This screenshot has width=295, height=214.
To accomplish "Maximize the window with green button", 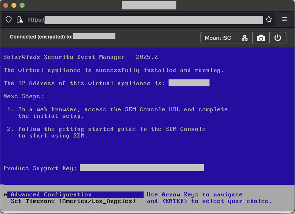I will [x=22, y=5].
